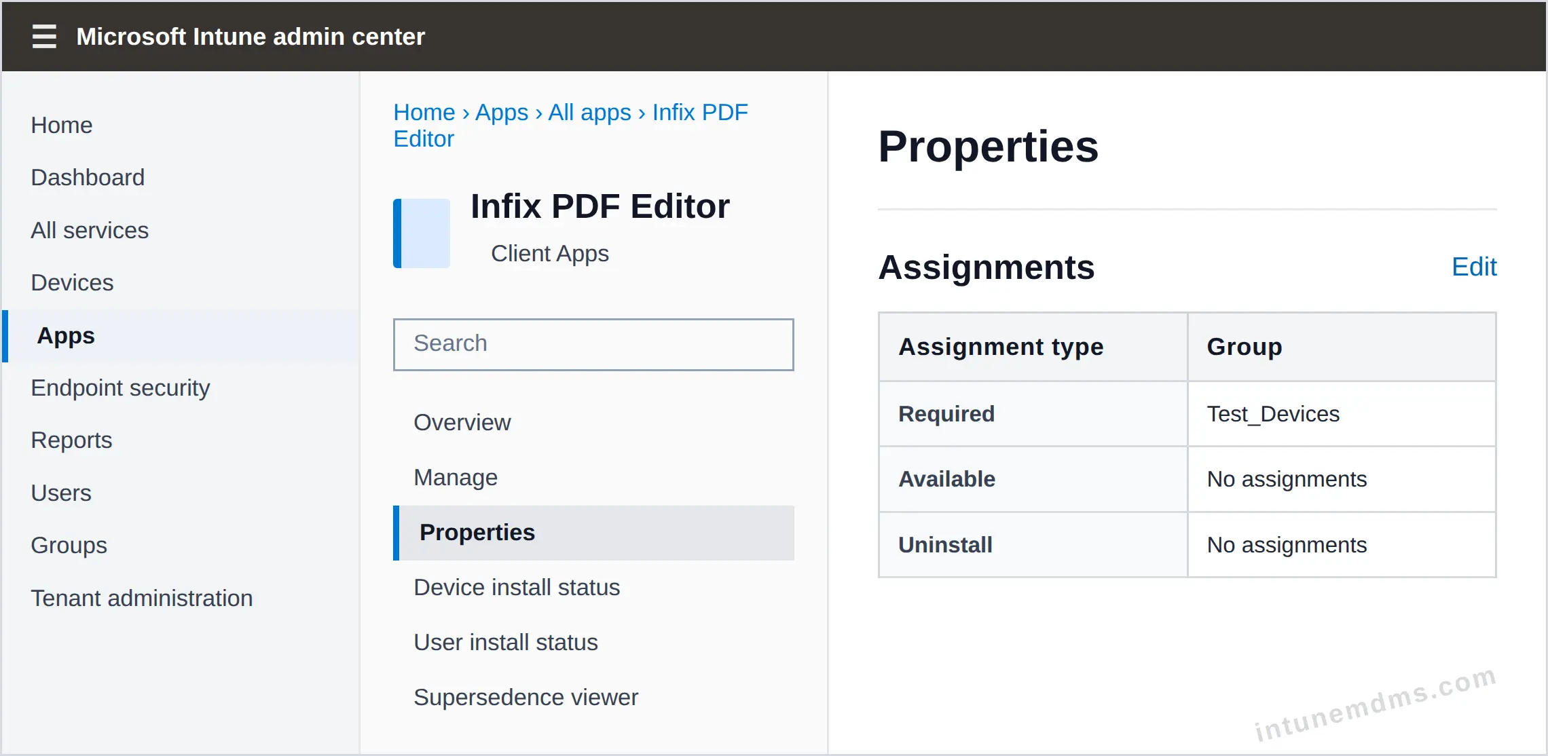Click the Home breadcrumb link
Viewport: 1548px width, 756px height.
pos(424,112)
